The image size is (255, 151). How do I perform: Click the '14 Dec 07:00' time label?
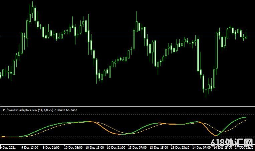coord(203,147)
